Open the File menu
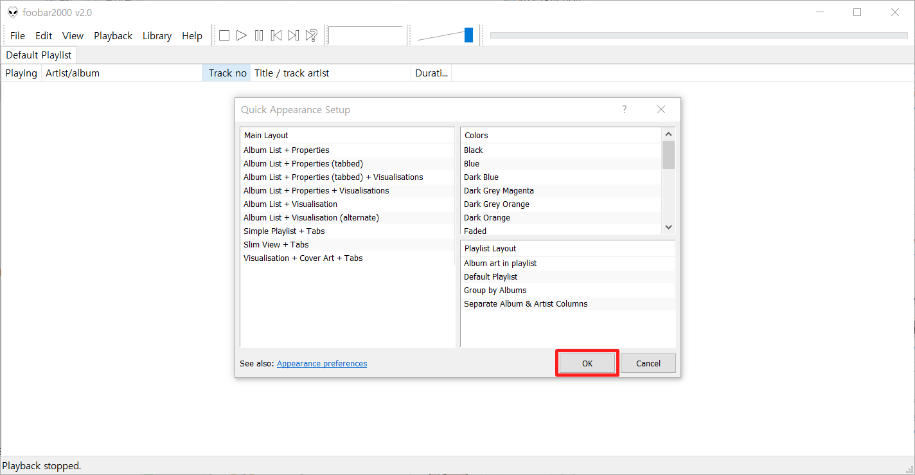This screenshot has height=475, width=915. coord(17,36)
